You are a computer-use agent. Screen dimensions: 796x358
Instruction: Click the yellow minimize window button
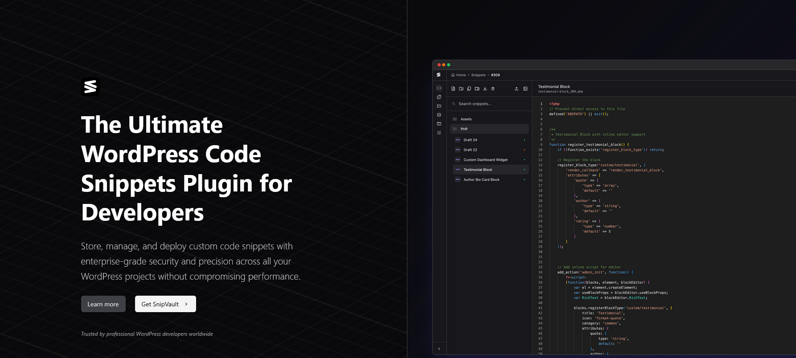[x=444, y=65]
